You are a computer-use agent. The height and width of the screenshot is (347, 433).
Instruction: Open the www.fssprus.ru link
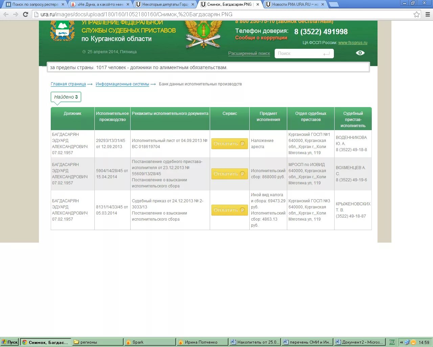tap(352, 43)
